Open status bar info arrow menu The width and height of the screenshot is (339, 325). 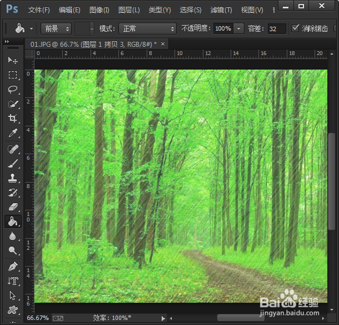pos(163,318)
